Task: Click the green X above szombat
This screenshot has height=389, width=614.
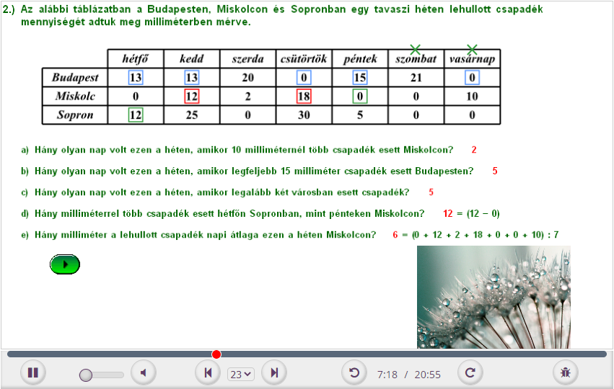Action: tap(415, 50)
